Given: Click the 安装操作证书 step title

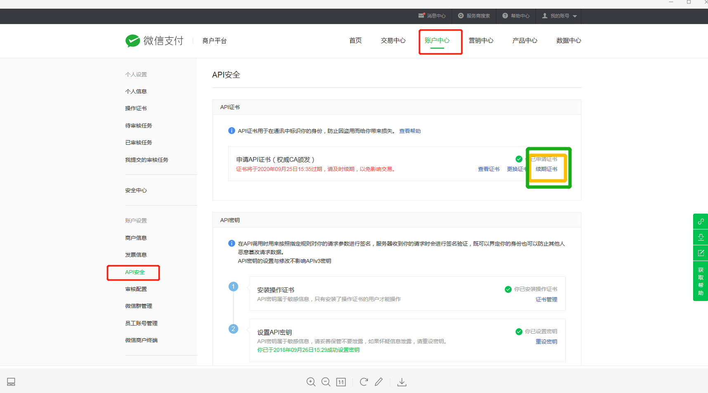Looking at the screenshot, I should coord(276,290).
